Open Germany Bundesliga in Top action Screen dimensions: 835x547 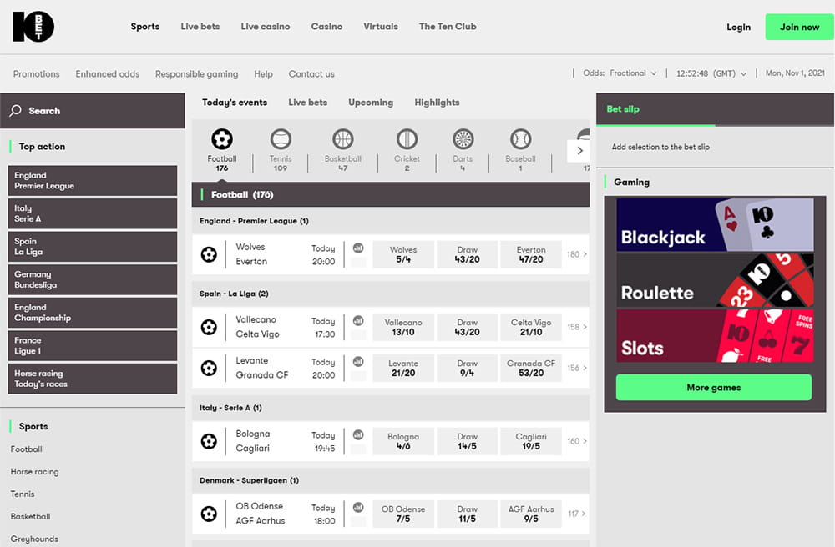[92, 279]
